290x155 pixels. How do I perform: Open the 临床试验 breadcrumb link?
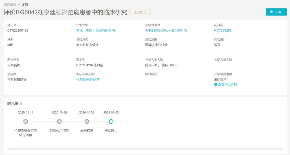10,5
